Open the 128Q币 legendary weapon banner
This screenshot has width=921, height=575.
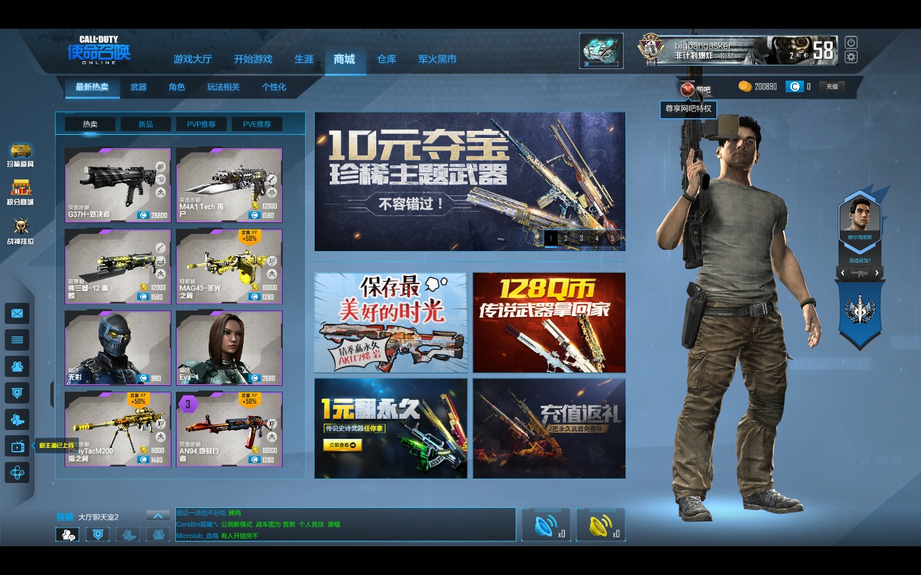tap(549, 323)
